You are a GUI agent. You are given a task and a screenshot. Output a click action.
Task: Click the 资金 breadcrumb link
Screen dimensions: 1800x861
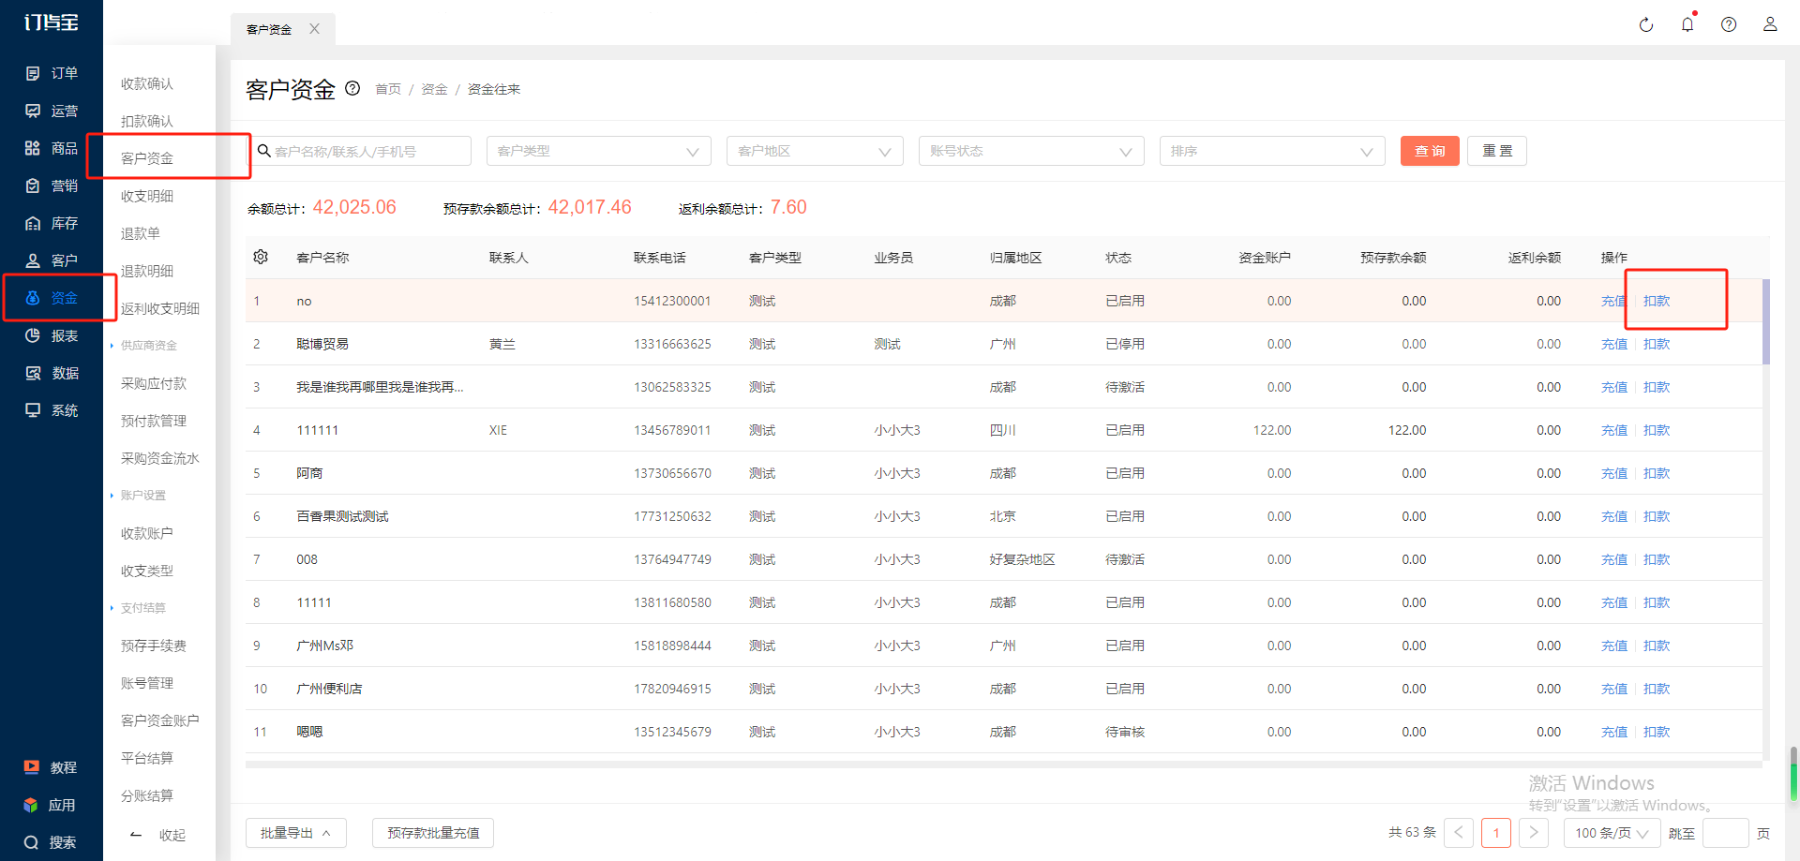[434, 89]
